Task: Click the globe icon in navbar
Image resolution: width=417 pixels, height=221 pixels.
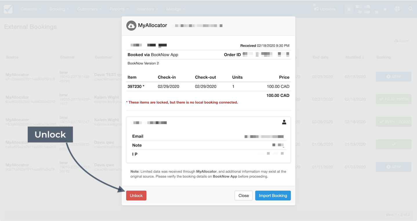Action: (397, 9)
